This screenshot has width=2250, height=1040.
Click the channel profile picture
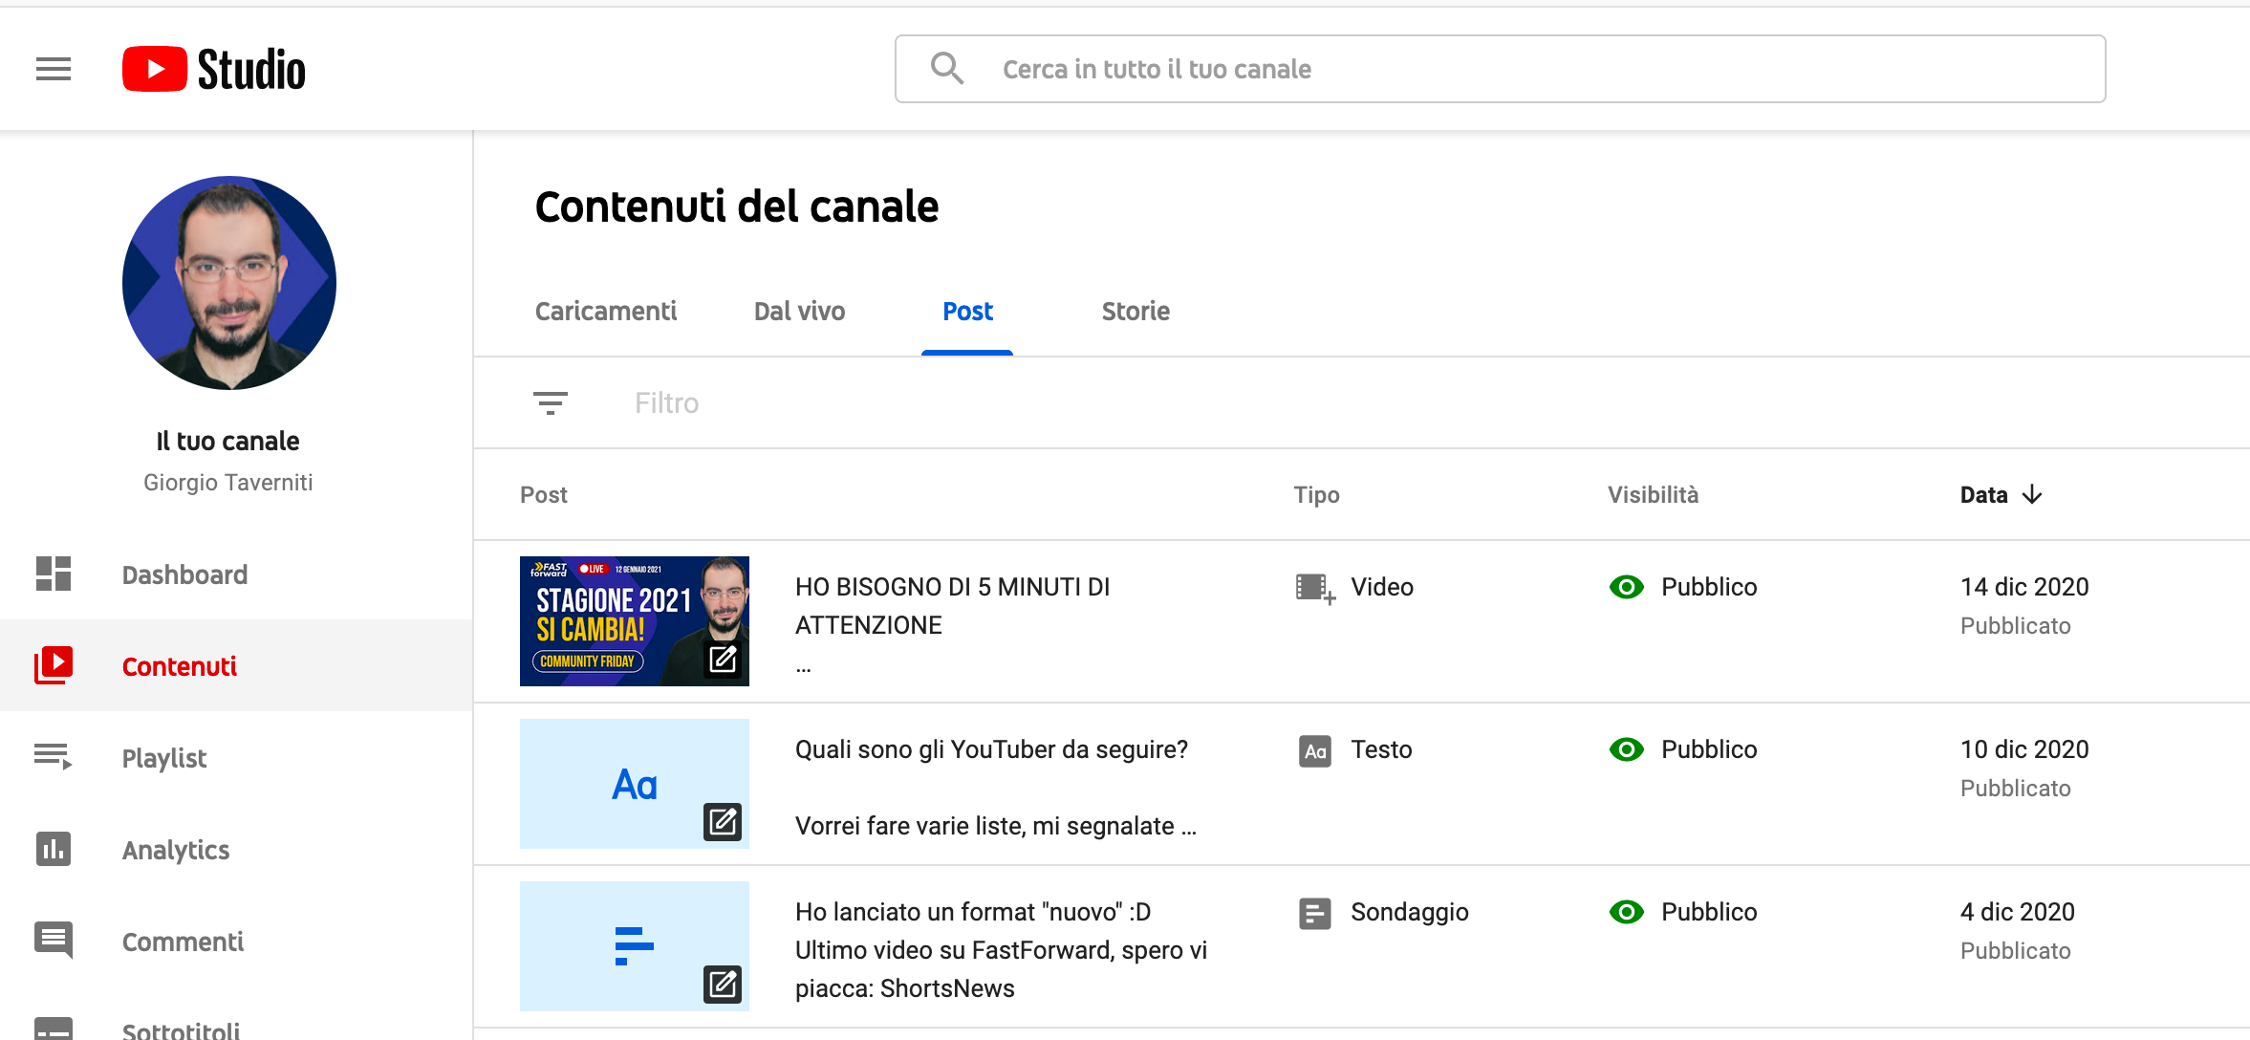pyautogui.click(x=229, y=283)
